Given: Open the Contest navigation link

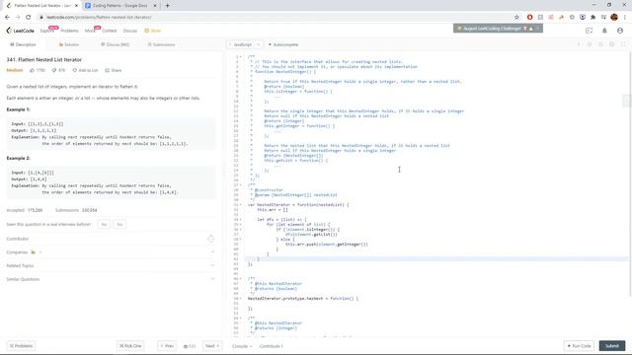Looking at the screenshot, I should (x=110, y=31).
